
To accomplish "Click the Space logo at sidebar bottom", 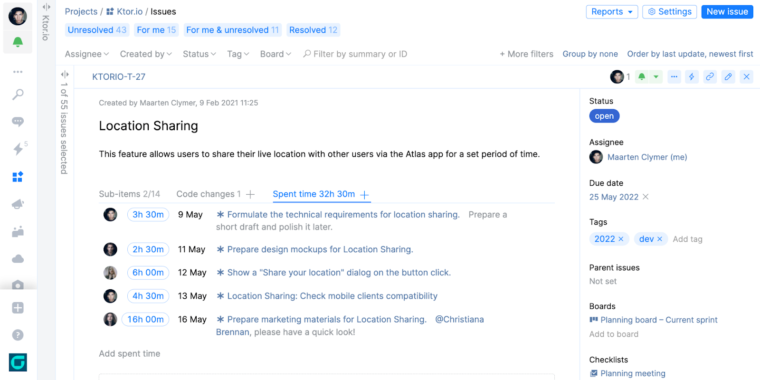I will click(18, 362).
